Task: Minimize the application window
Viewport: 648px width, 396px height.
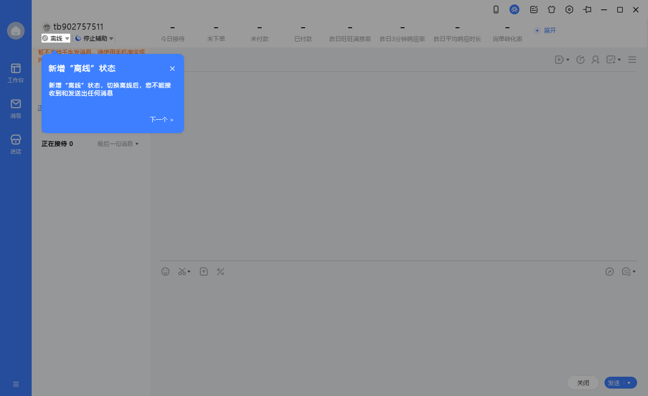Action: [604, 9]
